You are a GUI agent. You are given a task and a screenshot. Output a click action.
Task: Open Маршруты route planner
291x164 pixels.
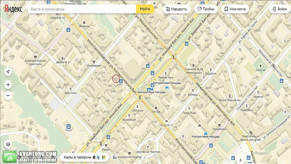tap(176, 9)
